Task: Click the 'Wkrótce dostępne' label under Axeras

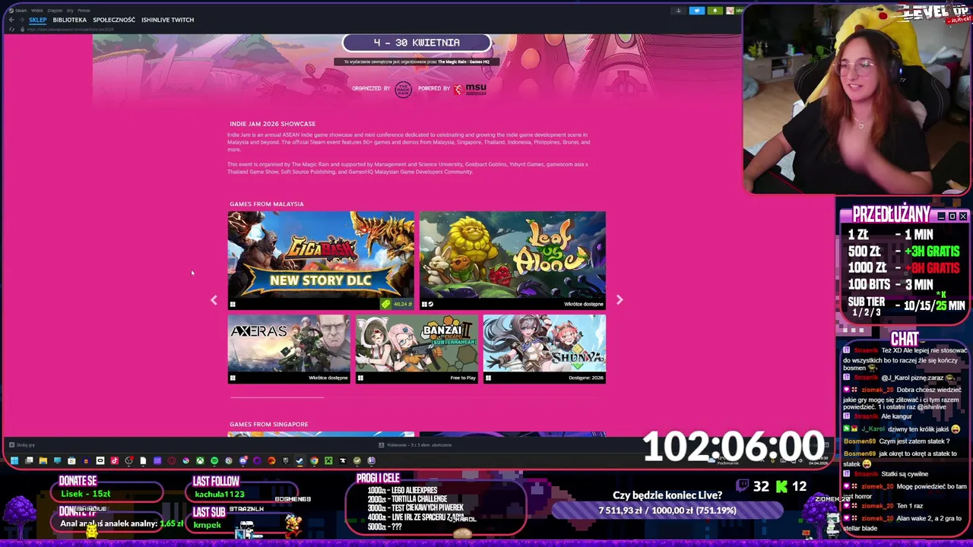Action: pos(328,378)
